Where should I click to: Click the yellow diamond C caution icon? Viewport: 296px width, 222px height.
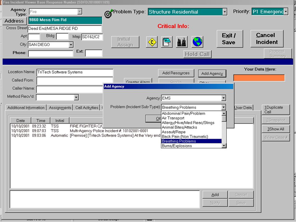point(152,42)
